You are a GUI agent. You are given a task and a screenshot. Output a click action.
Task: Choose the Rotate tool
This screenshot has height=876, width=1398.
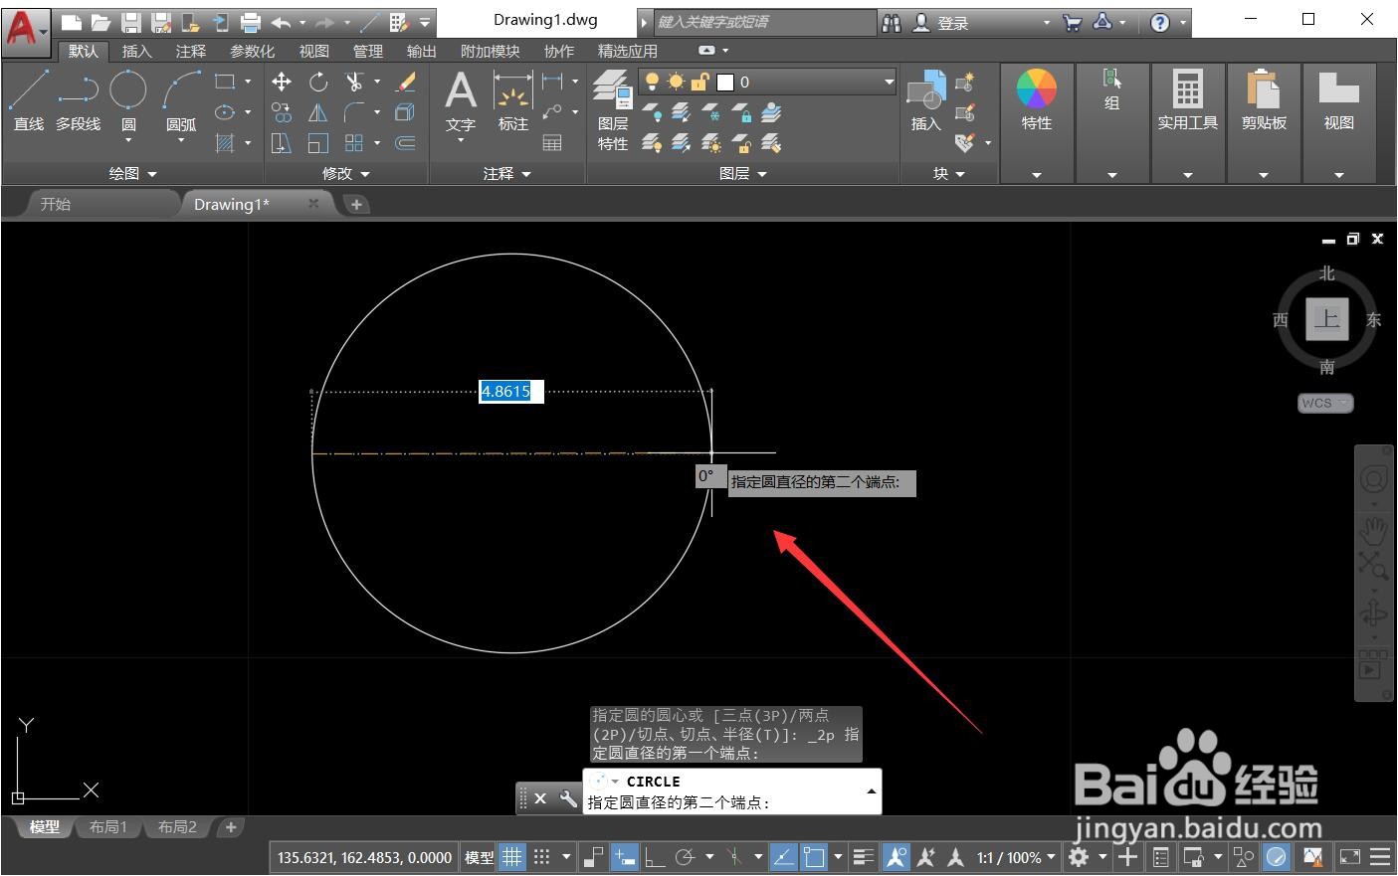[x=318, y=82]
